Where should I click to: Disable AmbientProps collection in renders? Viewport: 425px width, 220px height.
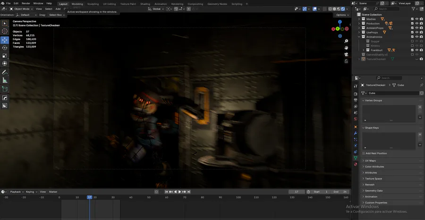tap(421, 28)
